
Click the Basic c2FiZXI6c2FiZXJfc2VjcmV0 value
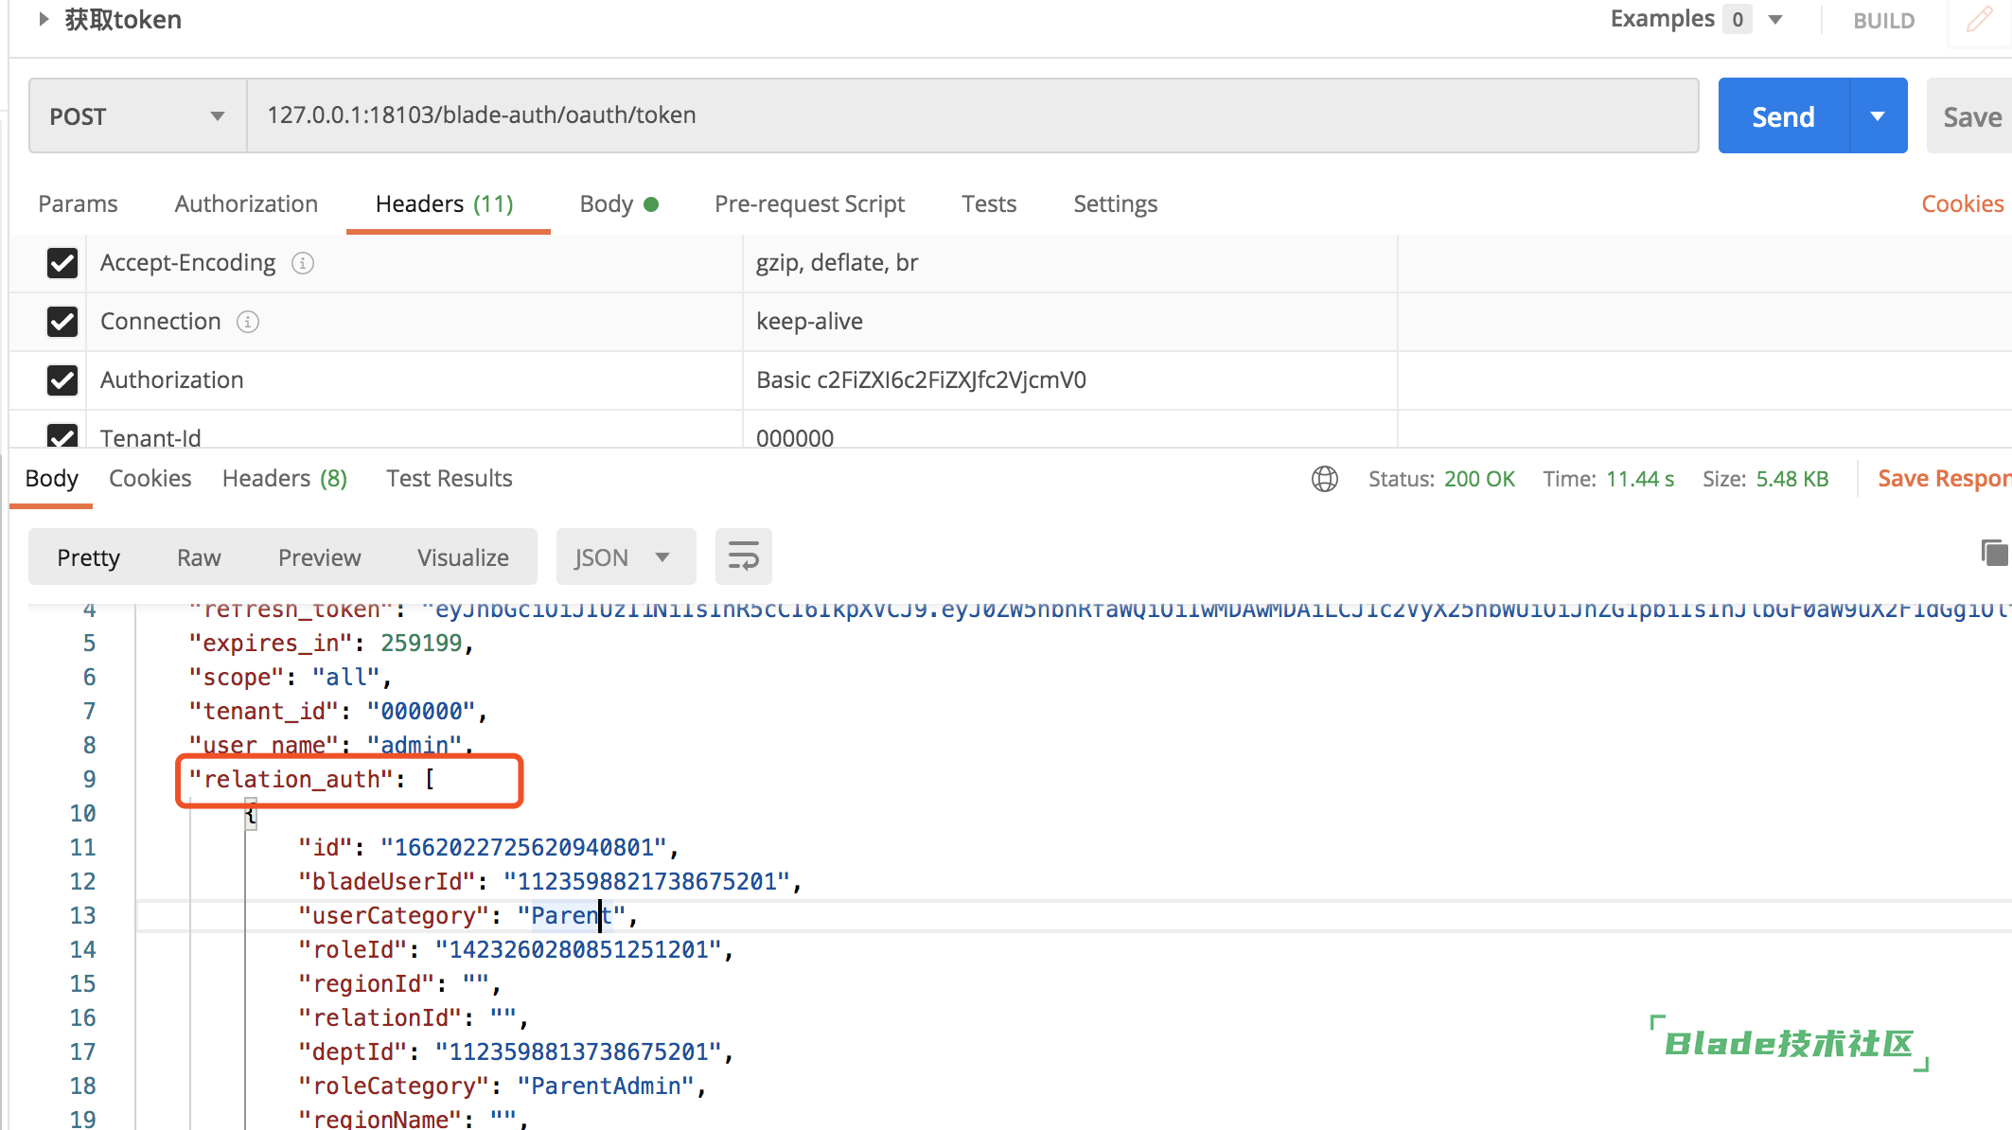pos(921,380)
